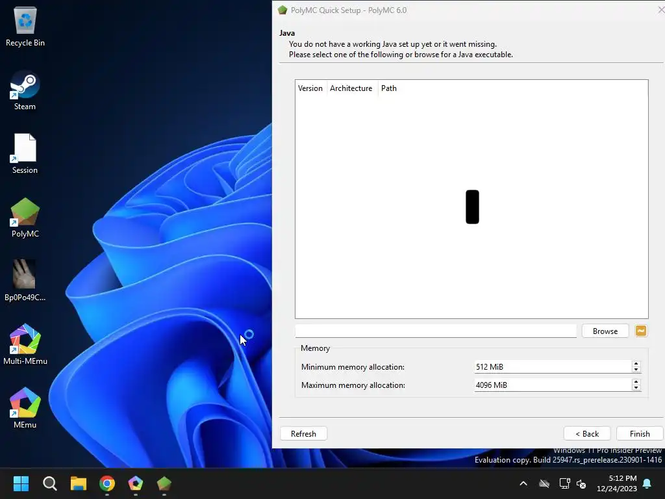Open the network status tray icon

coord(564,483)
